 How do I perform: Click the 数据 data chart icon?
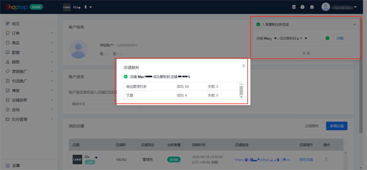pos(7,52)
